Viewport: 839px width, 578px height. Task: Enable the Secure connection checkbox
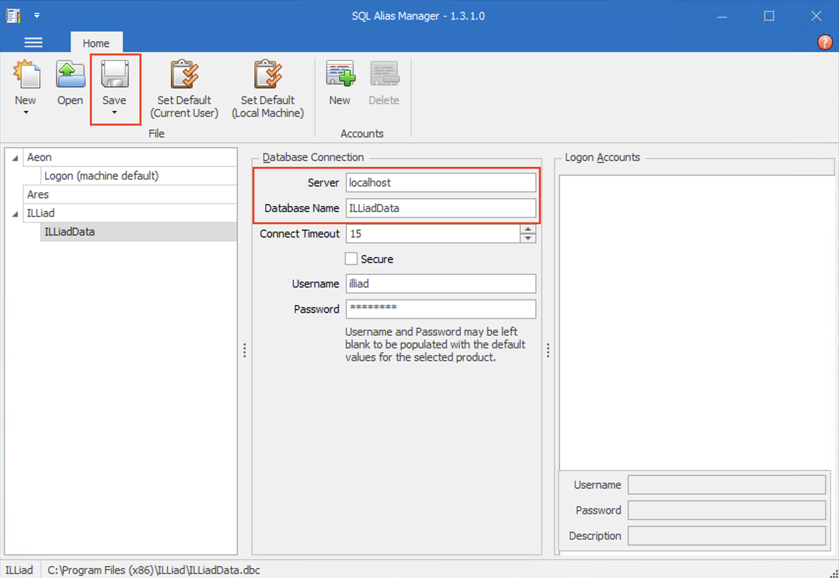click(351, 259)
